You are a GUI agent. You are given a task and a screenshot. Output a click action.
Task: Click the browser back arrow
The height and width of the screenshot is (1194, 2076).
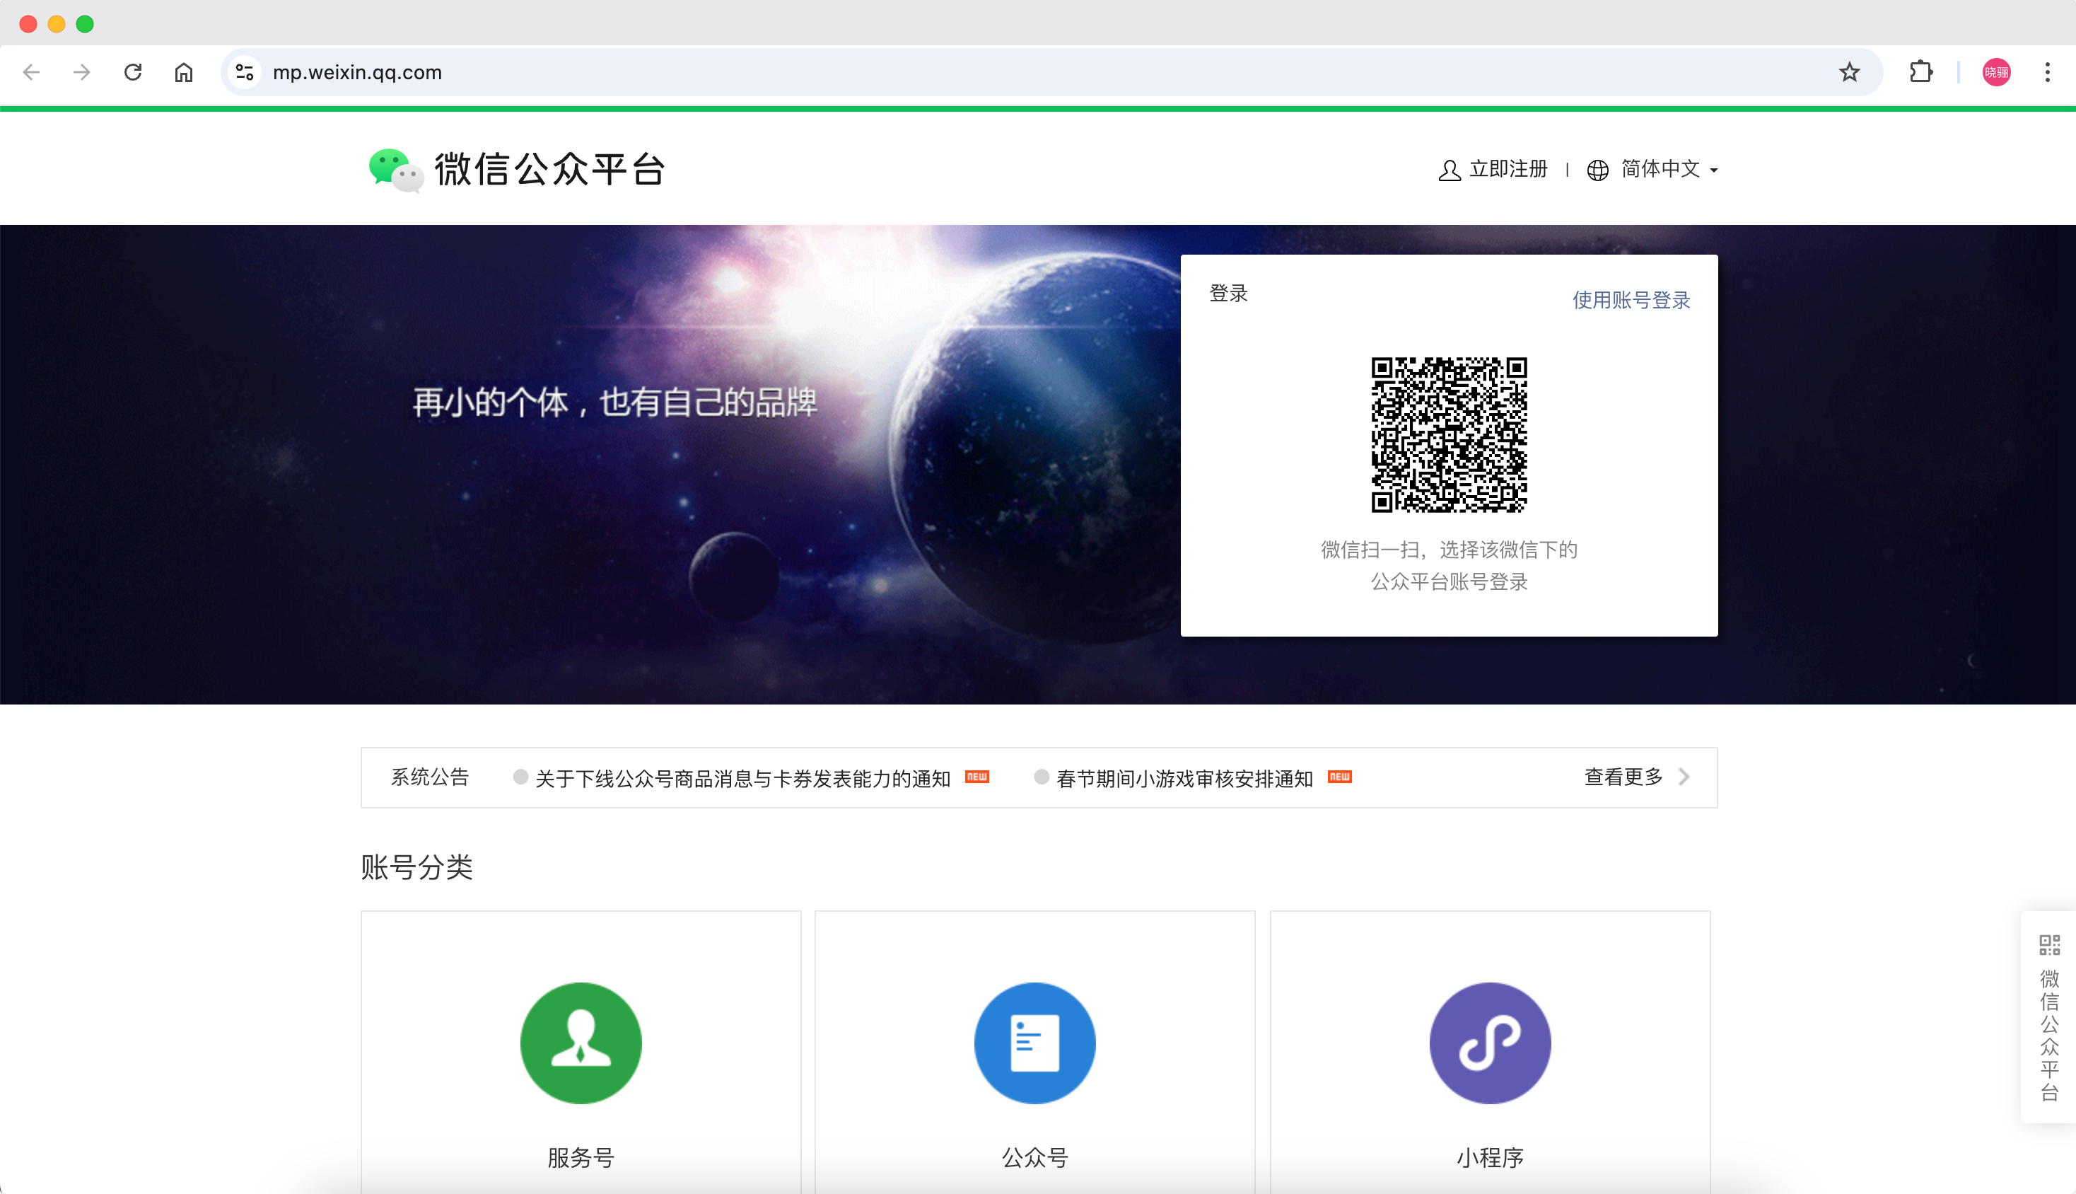(31, 72)
